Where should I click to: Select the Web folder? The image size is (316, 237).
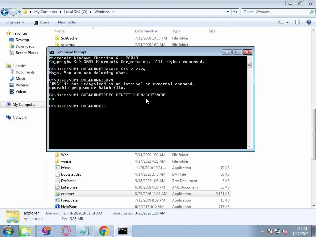pos(142,155)
